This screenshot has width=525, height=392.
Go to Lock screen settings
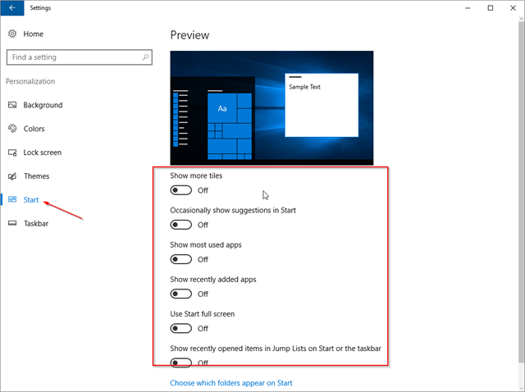43,153
